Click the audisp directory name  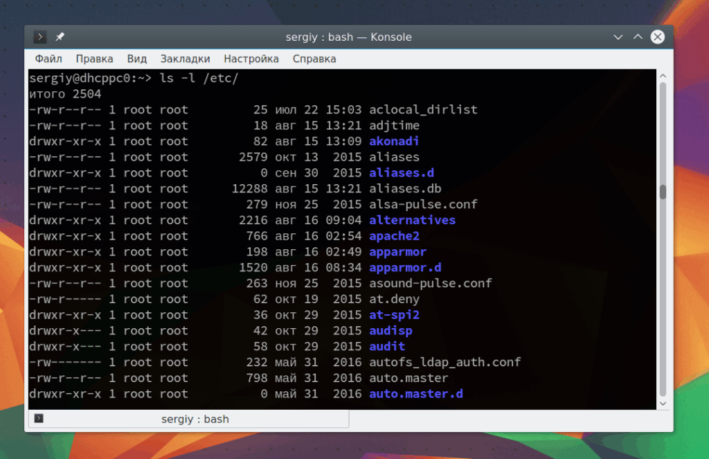(391, 331)
